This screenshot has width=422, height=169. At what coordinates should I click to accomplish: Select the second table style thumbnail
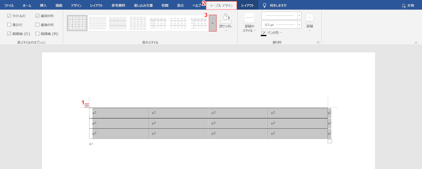[97, 23]
